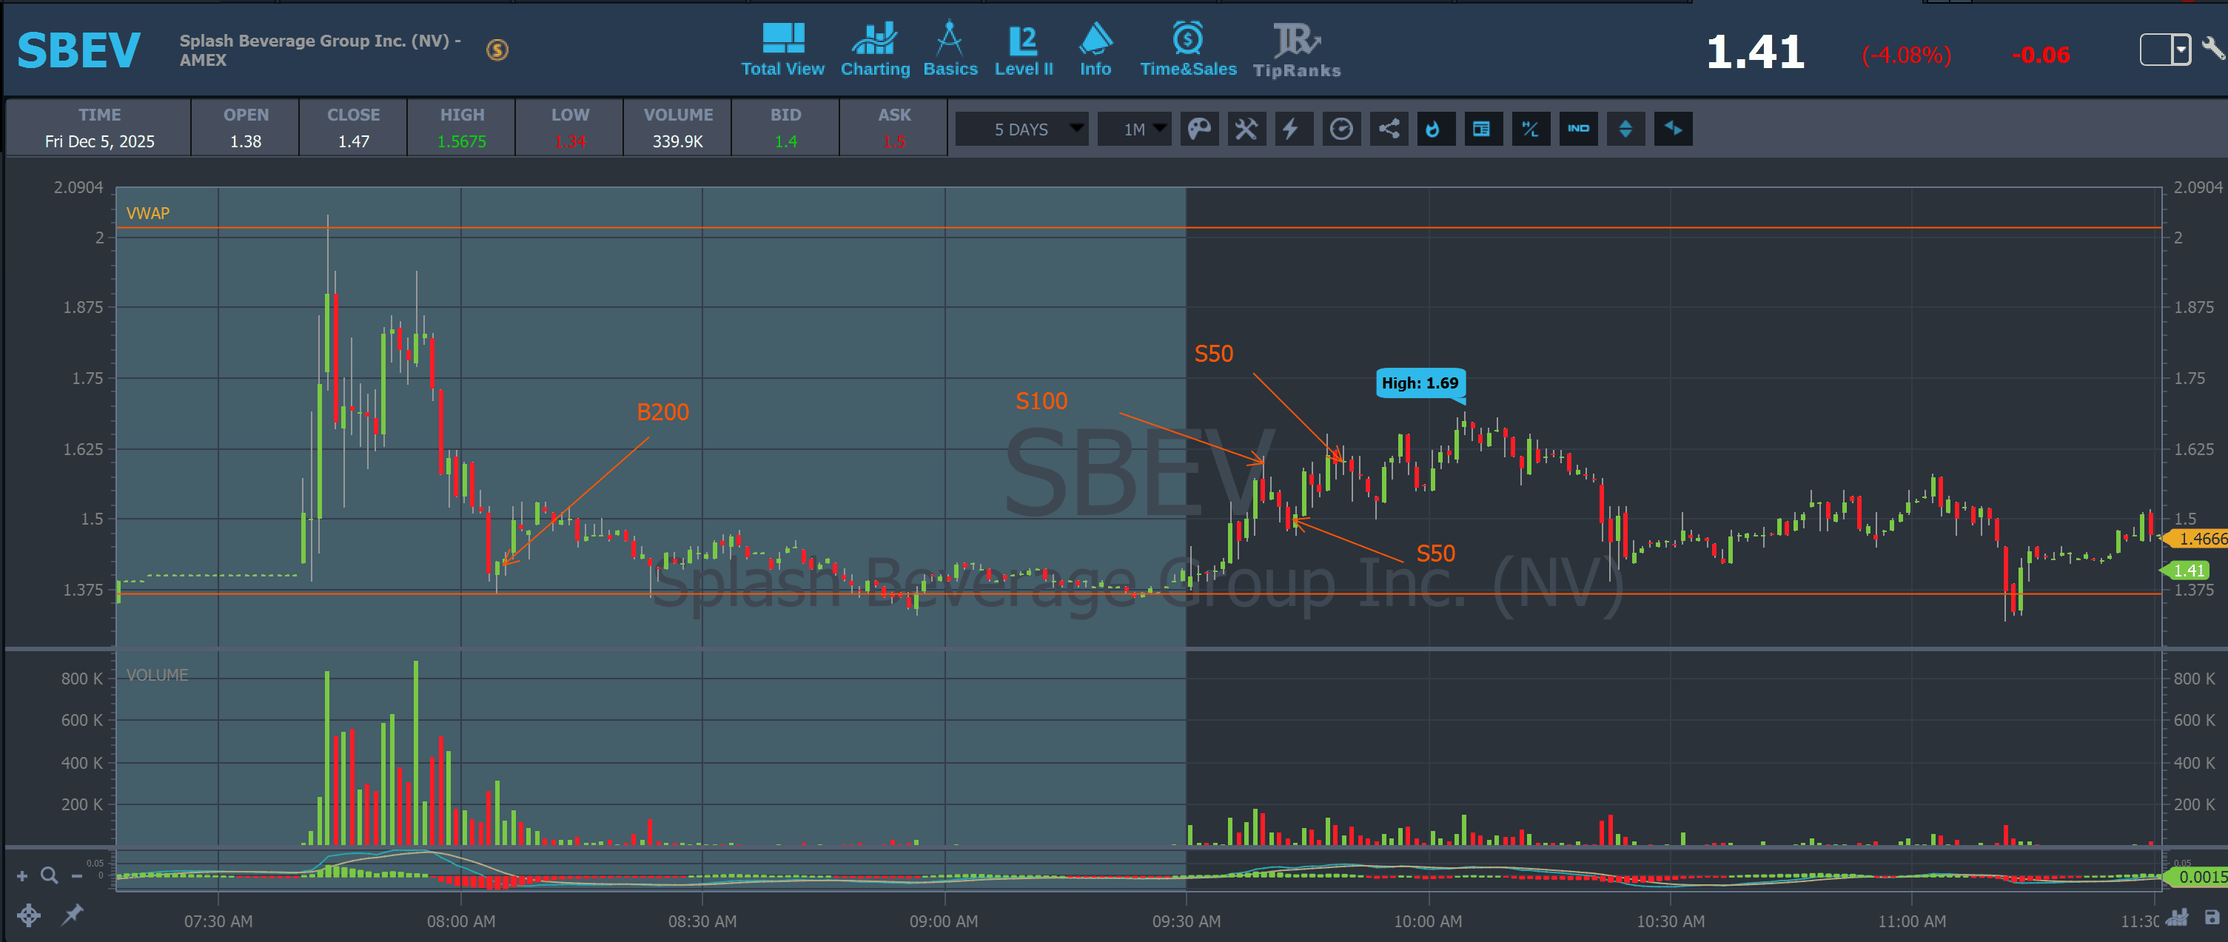The width and height of the screenshot is (2228, 942).
Task: Click the pin chart icon
Action: pos(73,913)
